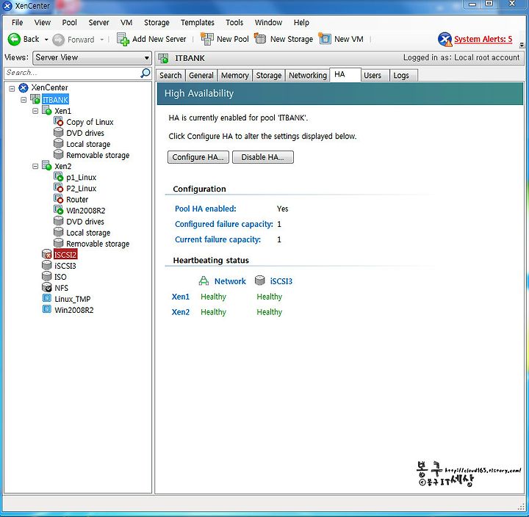Open the Back history dropdown arrow
The height and width of the screenshot is (517, 529).
pyautogui.click(x=46, y=40)
